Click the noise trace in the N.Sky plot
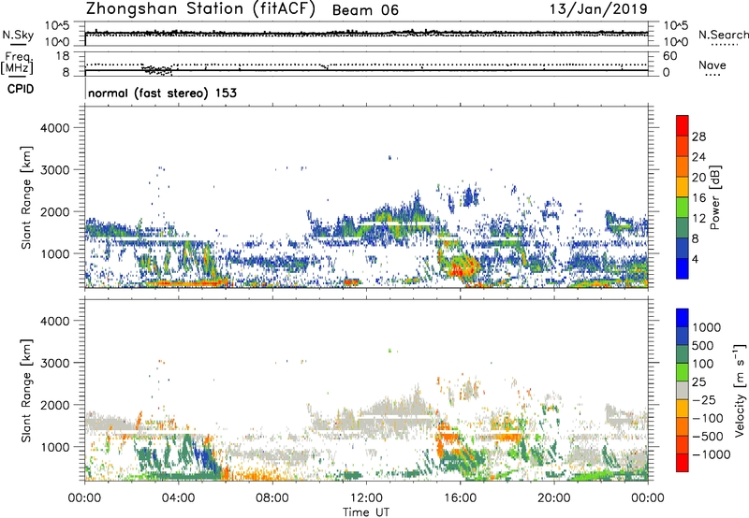Image resolution: width=749 pixels, height=518 pixels. click(x=366, y=33)
